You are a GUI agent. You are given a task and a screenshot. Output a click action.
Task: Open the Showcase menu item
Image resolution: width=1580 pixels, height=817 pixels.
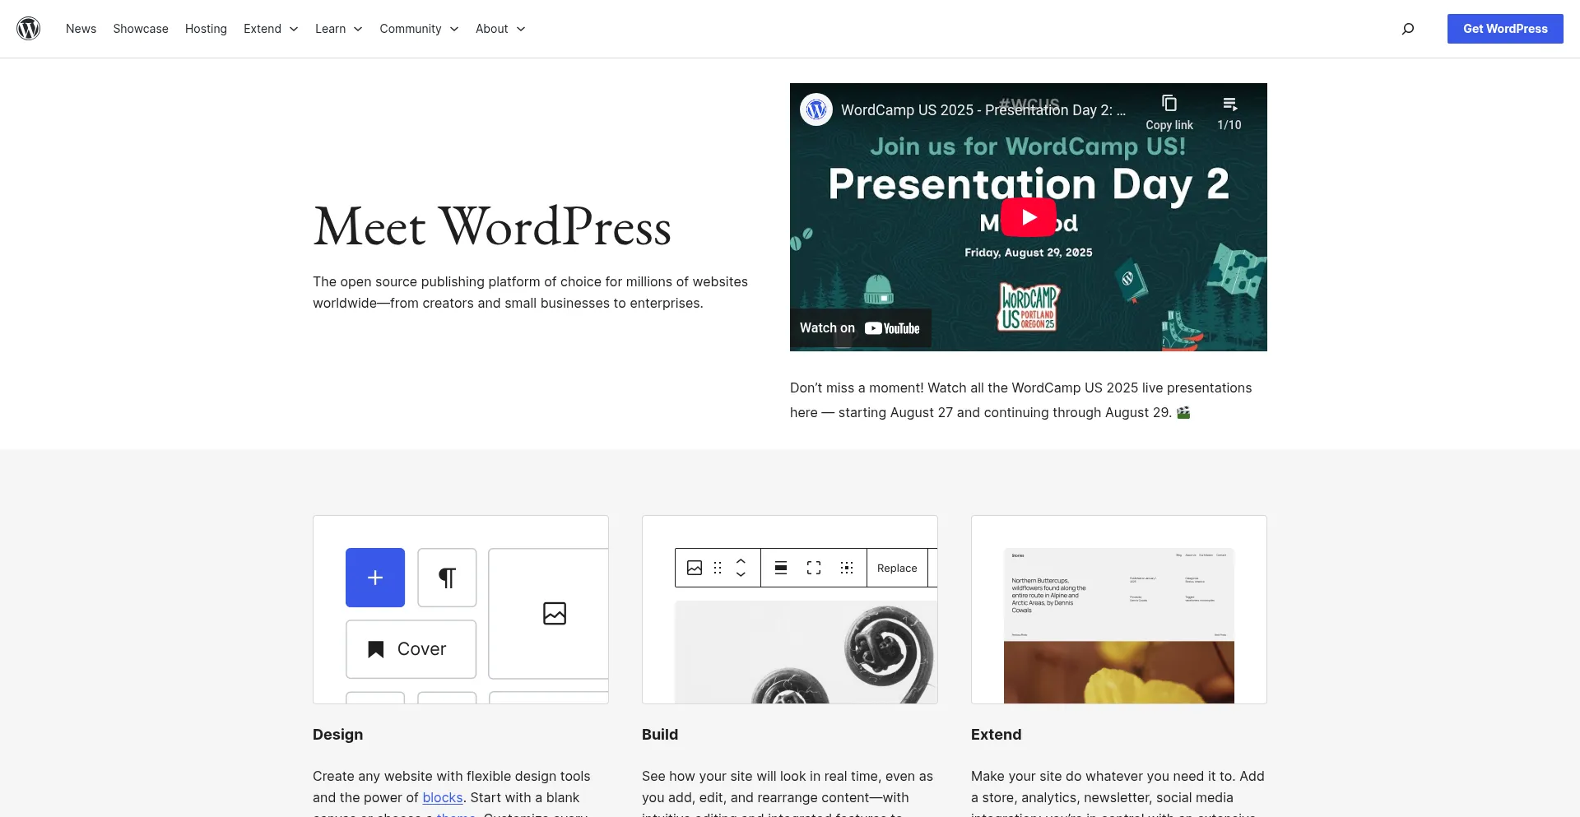click(x=141, y=29)
